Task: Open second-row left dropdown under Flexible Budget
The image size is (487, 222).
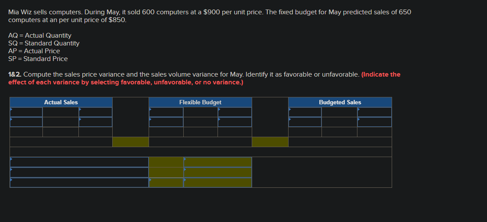Action: pos(166,122)
